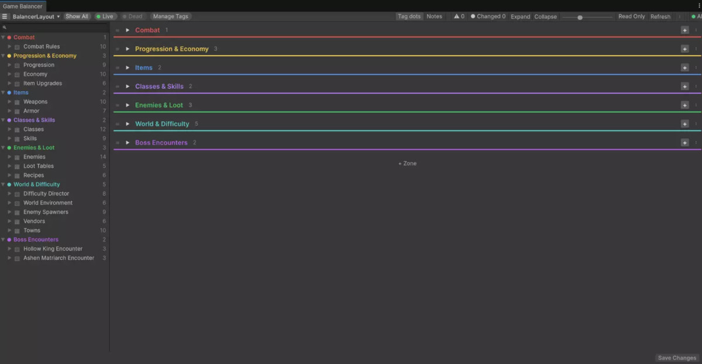The height and width of the screenshot is (364, 702).
Task: Expand the Boss Encounters zone in main panel
Action: [x=128, y=142]
